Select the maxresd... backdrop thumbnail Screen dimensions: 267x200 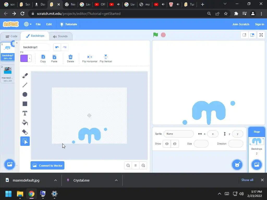pos(8,74)
